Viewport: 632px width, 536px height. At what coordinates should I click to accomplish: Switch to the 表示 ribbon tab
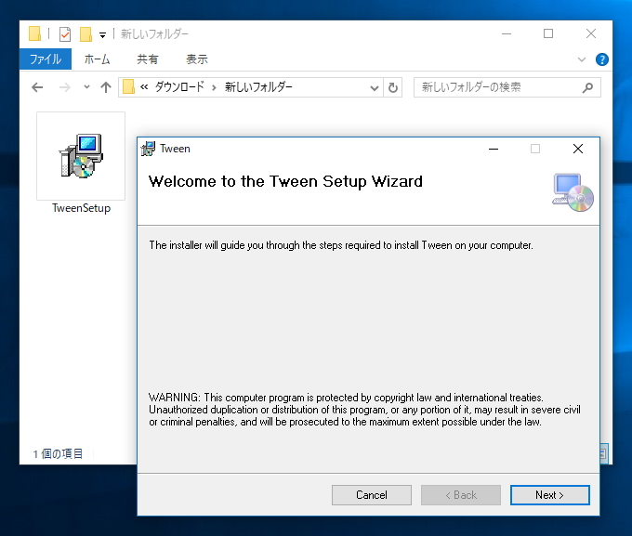(x=197, y=59)
